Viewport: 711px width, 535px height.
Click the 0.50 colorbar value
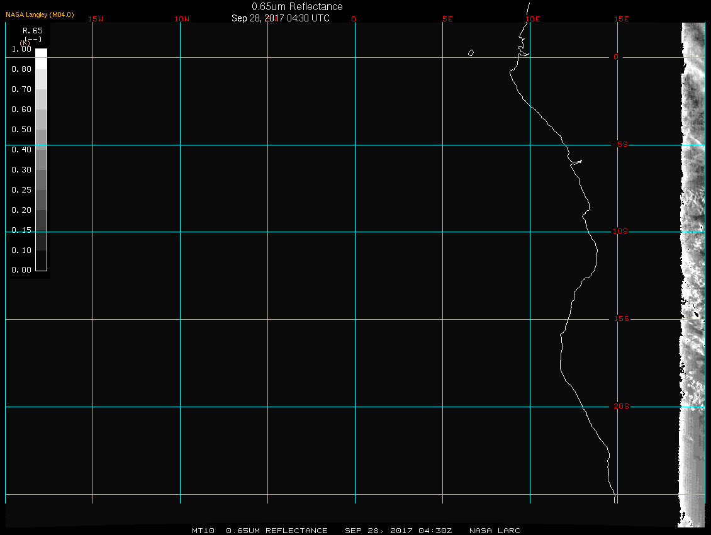[x=21, y=129]
